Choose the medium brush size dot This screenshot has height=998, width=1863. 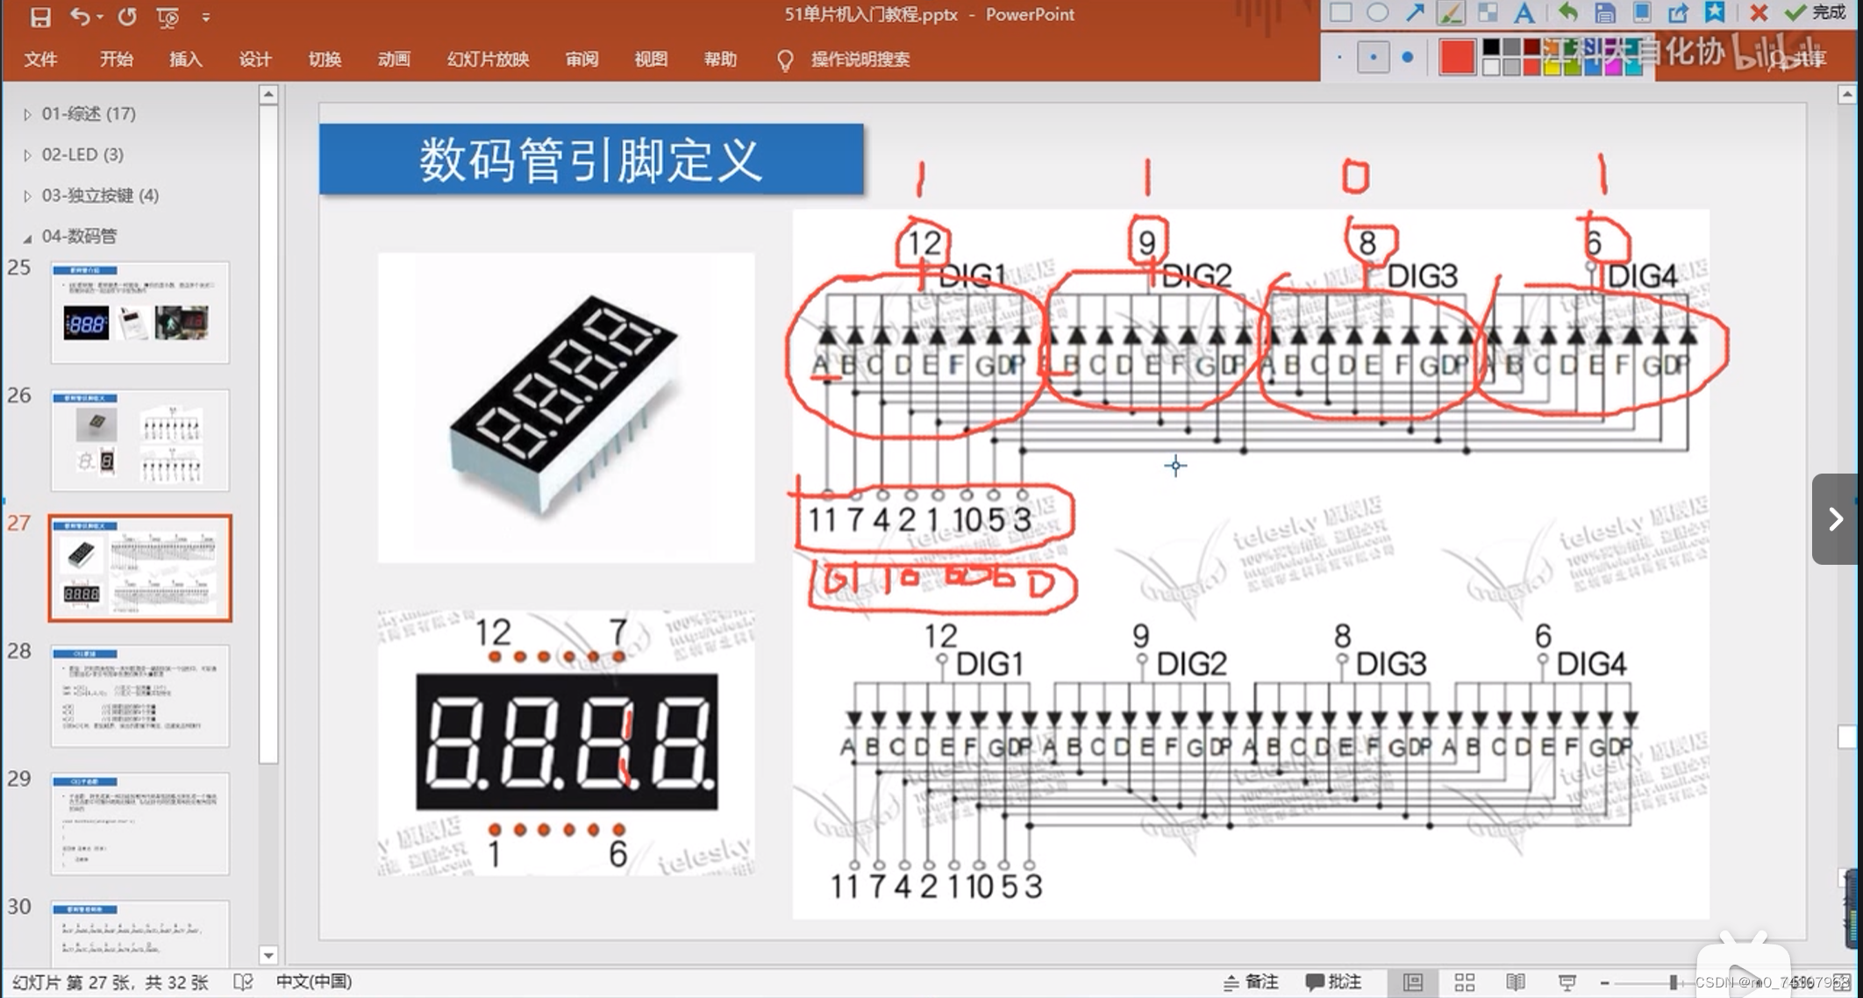tap(1373, 58)
